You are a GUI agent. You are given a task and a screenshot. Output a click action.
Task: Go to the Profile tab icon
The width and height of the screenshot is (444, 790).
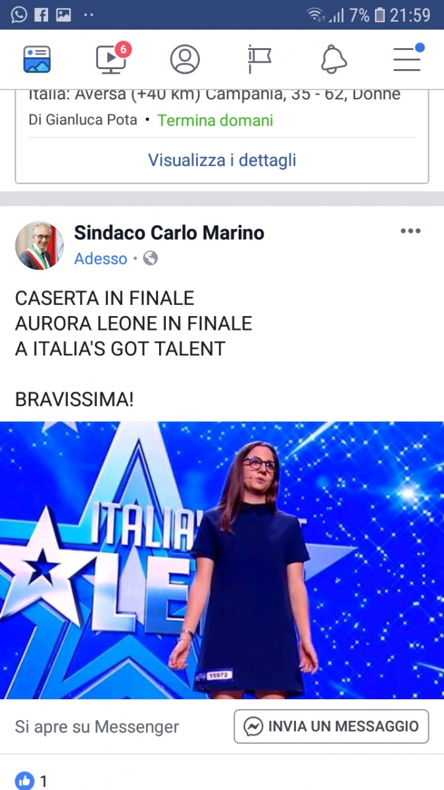(x=185, y=59)
